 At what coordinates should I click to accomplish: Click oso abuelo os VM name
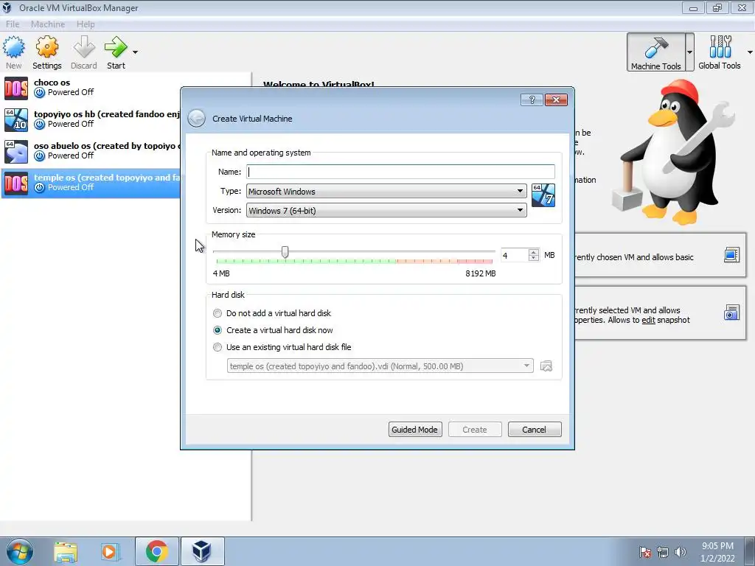click(x=106, y=146)
